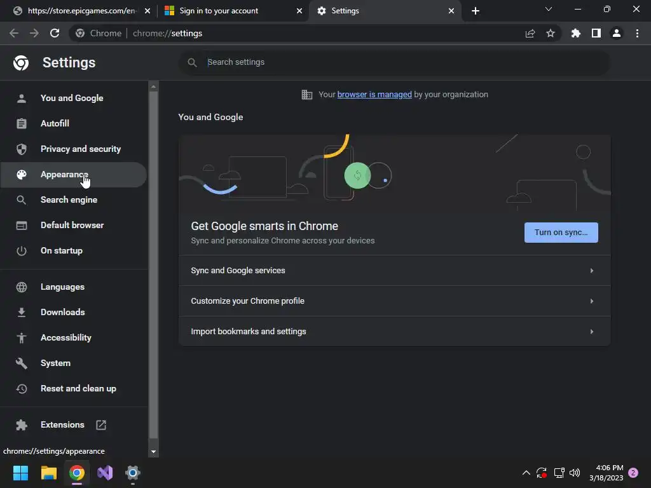Viewport: 651px width, 488px height.
Task: Click the forward navigation arrow
Action: (34, 33)
